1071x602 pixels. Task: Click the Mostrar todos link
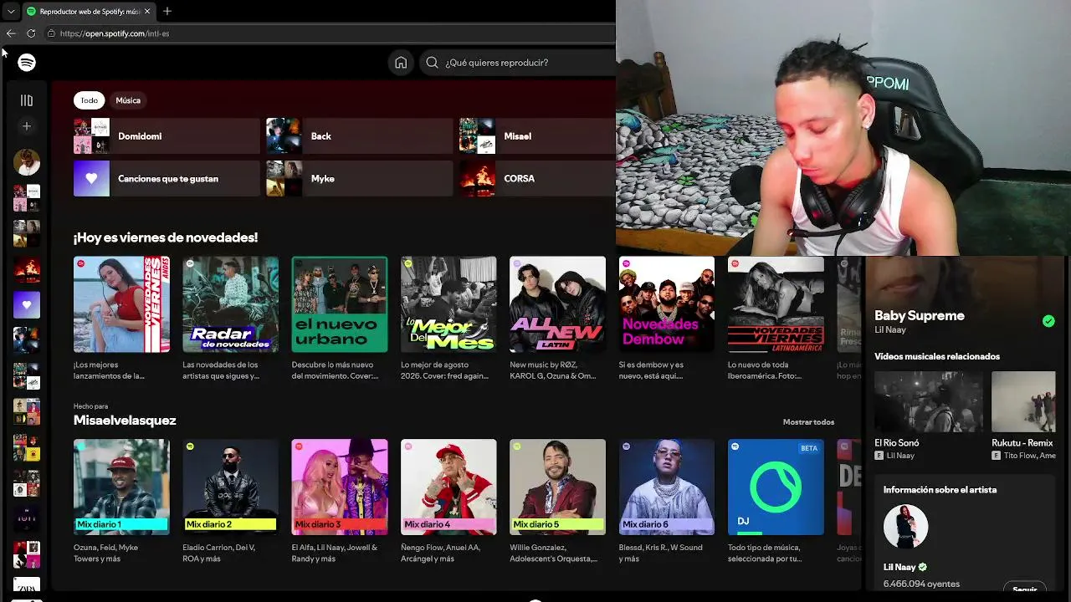[808, 422]
